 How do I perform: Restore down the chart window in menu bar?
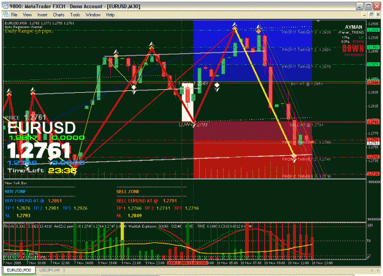[x=371, y=15]
